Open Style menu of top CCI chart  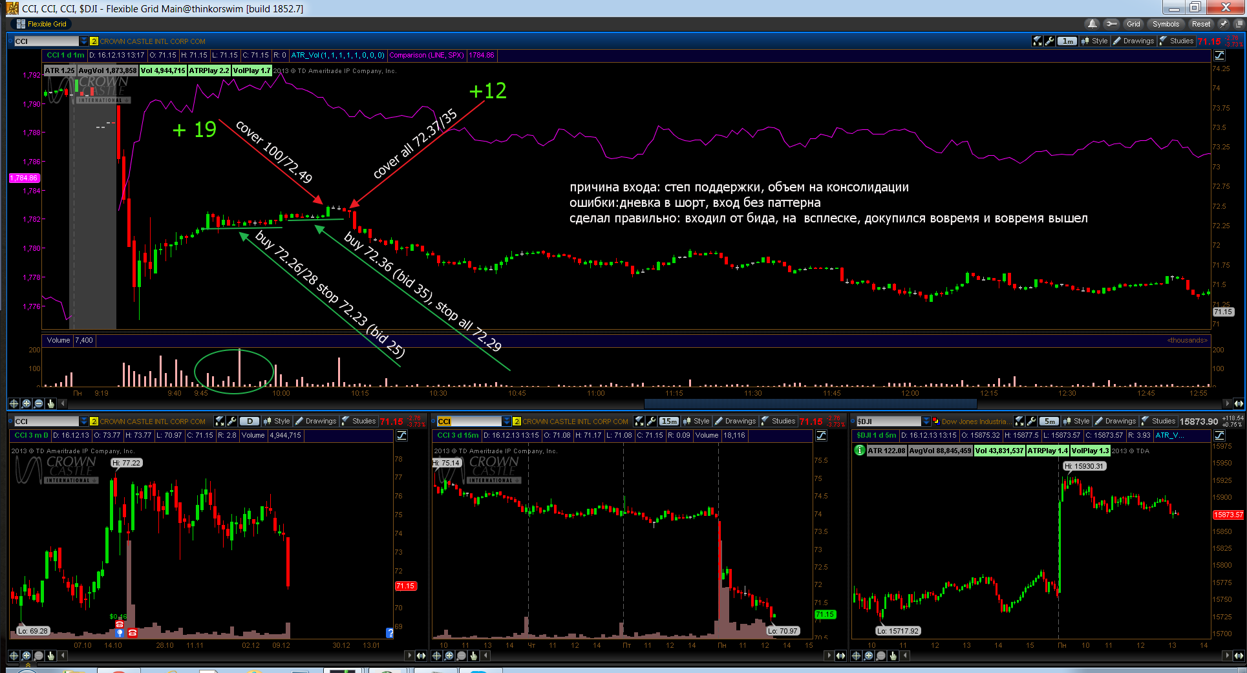1094,41
